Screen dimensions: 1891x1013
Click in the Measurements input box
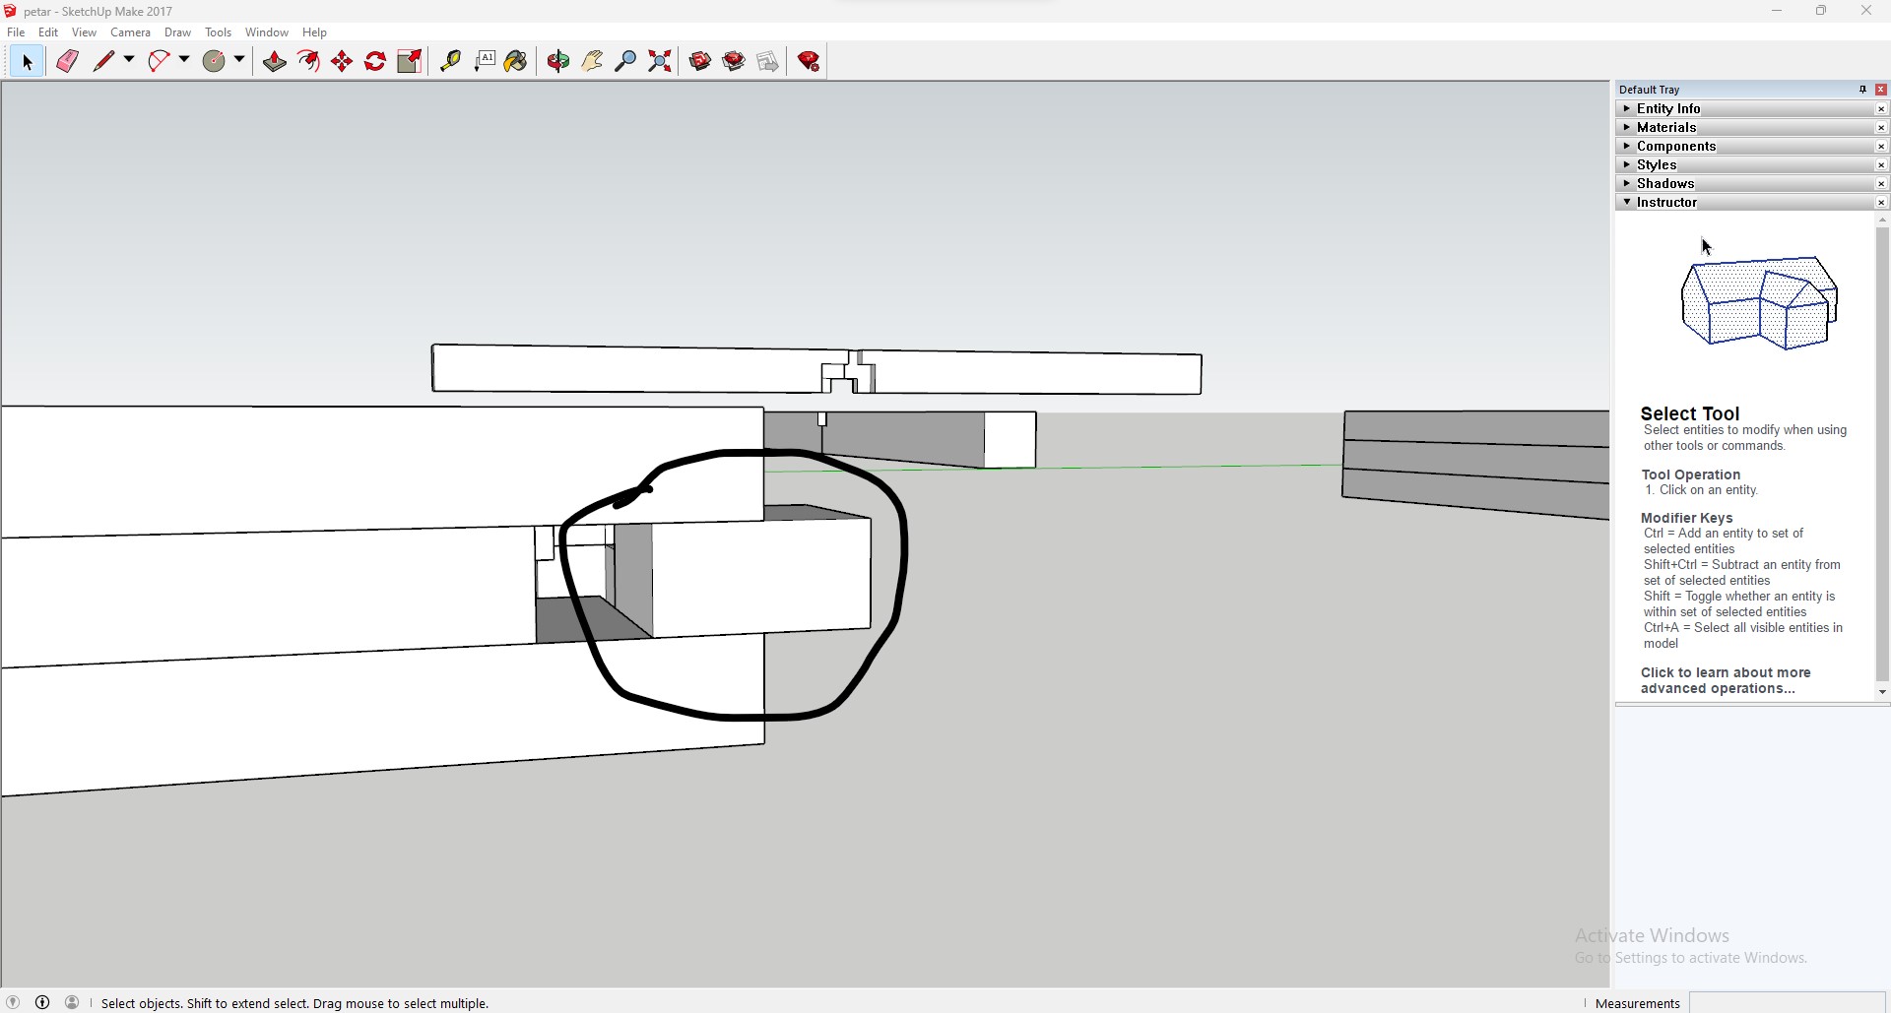pyautogui.click(x=1788, y=1002)
